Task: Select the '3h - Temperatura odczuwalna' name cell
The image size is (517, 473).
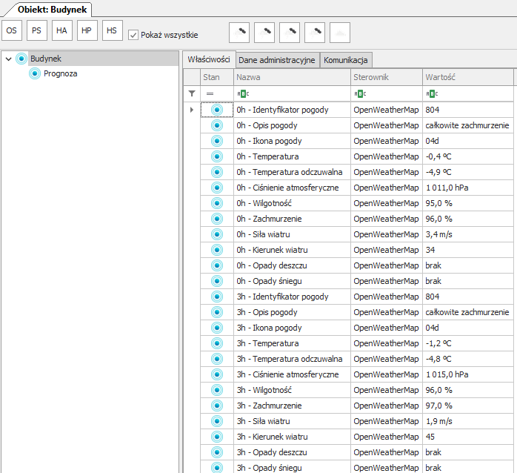Action: tap(292, 359)
